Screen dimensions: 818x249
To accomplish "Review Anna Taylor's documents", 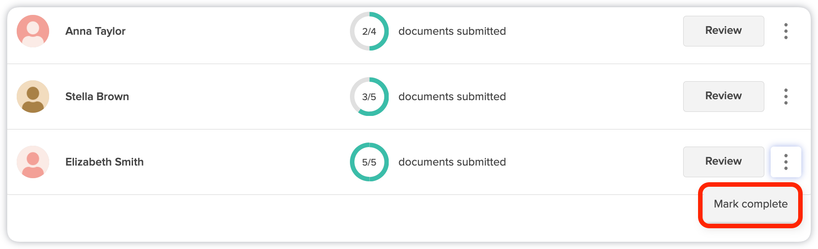I will tap(723, 31).
